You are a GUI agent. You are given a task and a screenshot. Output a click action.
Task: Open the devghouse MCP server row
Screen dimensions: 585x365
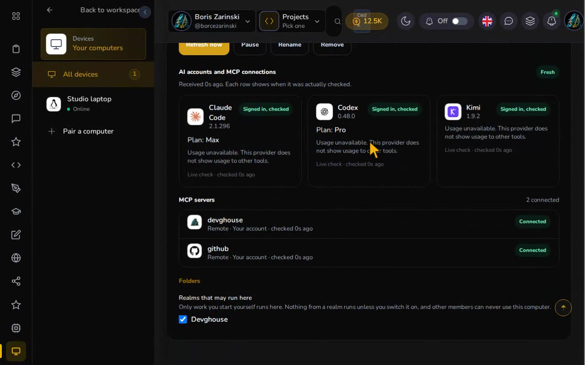[369, 224]
